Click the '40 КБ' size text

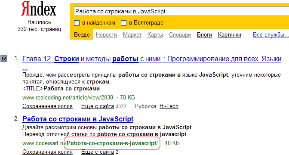[172, 143]
